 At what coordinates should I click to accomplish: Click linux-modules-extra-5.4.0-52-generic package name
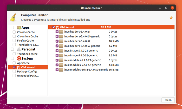pos(86,70)
